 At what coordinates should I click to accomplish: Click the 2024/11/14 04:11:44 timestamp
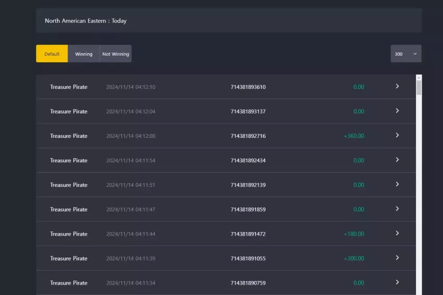pos(131,234)
